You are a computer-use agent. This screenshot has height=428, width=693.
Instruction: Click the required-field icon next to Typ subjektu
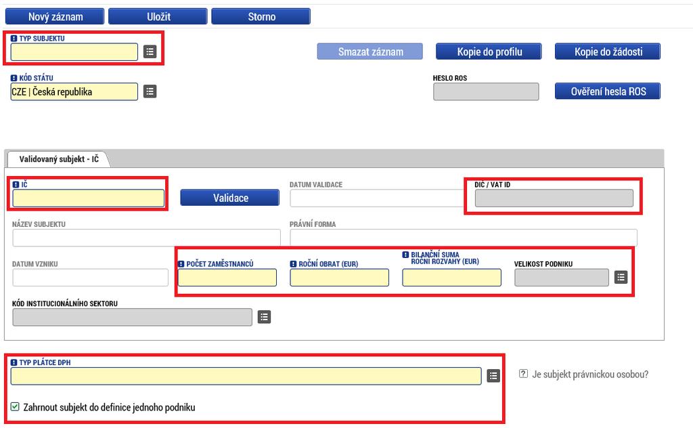[14, 39]
